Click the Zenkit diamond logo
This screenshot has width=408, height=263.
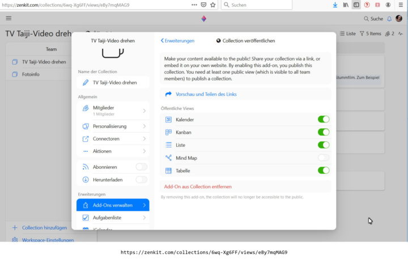click(x=204, y=19)
